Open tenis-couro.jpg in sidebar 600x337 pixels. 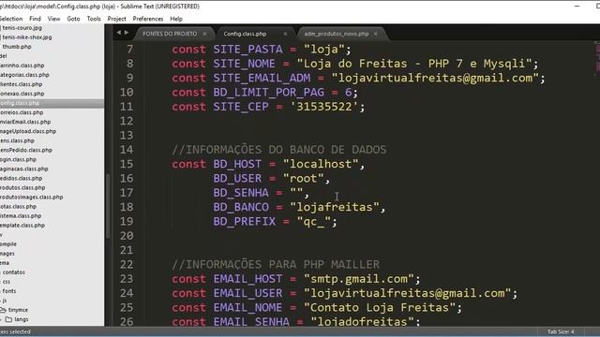tap(22, 27)
